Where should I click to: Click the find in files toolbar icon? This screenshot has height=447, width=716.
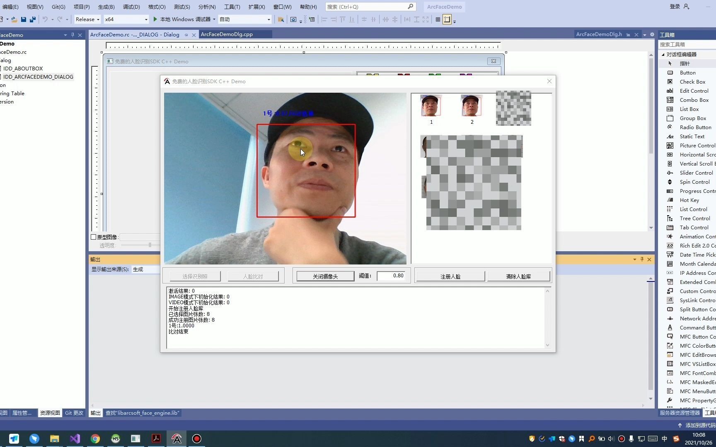[281, 19]
